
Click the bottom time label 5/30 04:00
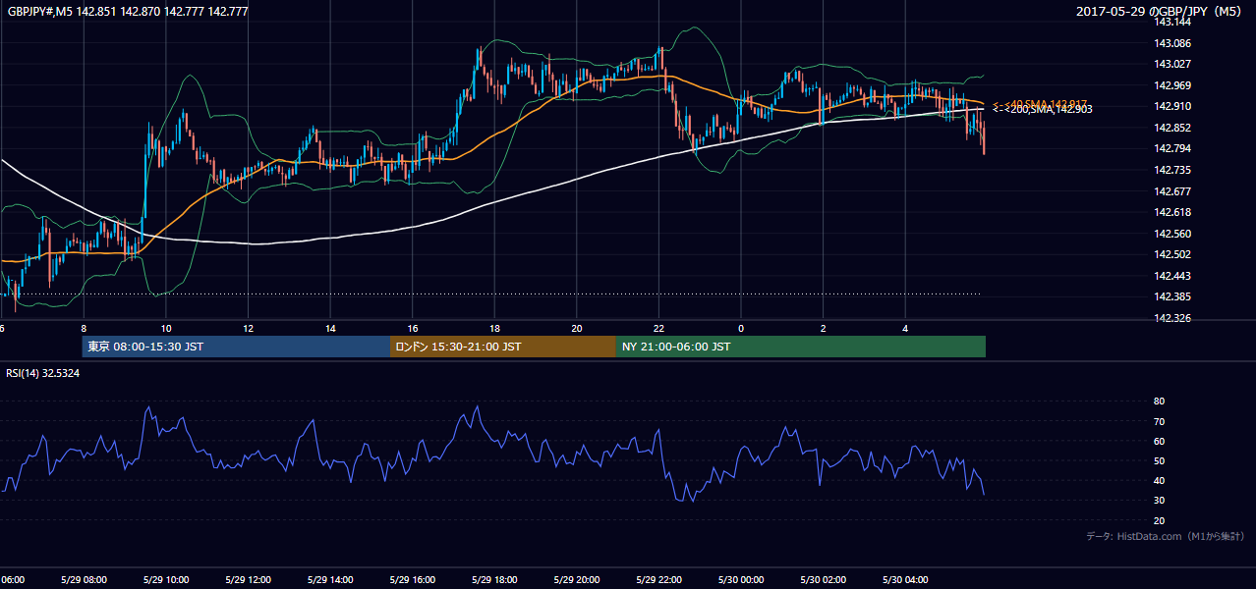(906, 580)
